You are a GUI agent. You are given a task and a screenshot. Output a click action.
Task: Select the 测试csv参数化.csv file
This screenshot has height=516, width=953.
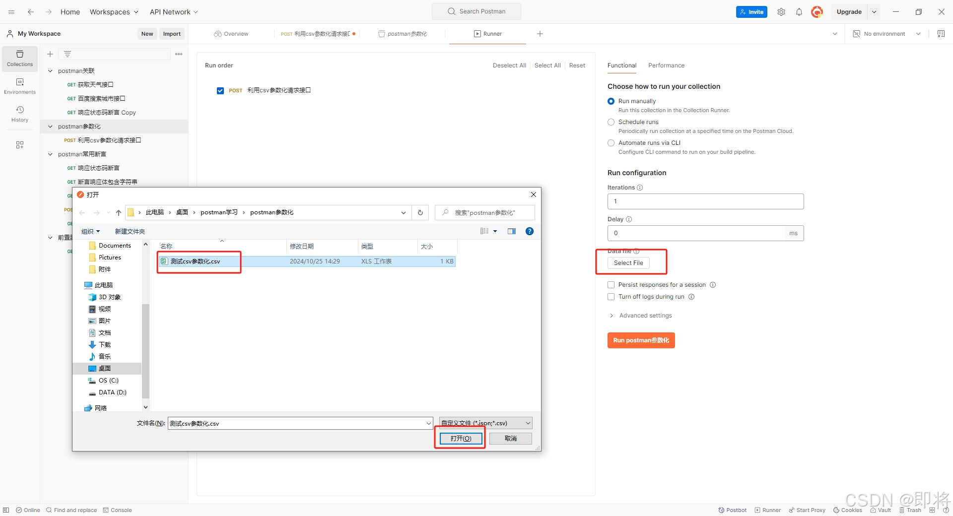(307, 261)
